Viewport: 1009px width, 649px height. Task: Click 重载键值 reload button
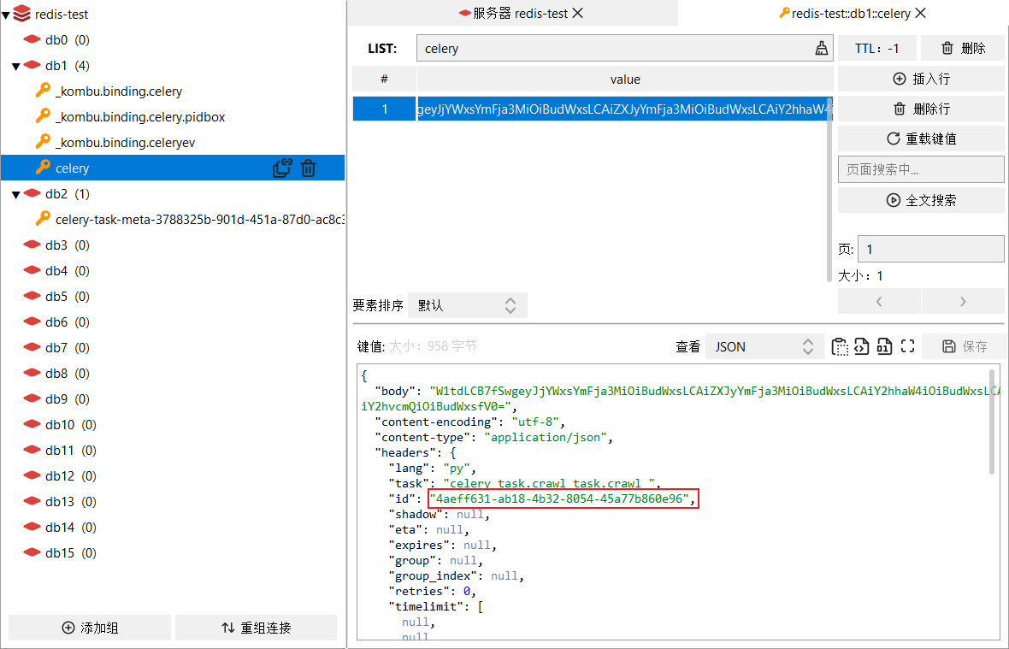(x=921, y=139)
